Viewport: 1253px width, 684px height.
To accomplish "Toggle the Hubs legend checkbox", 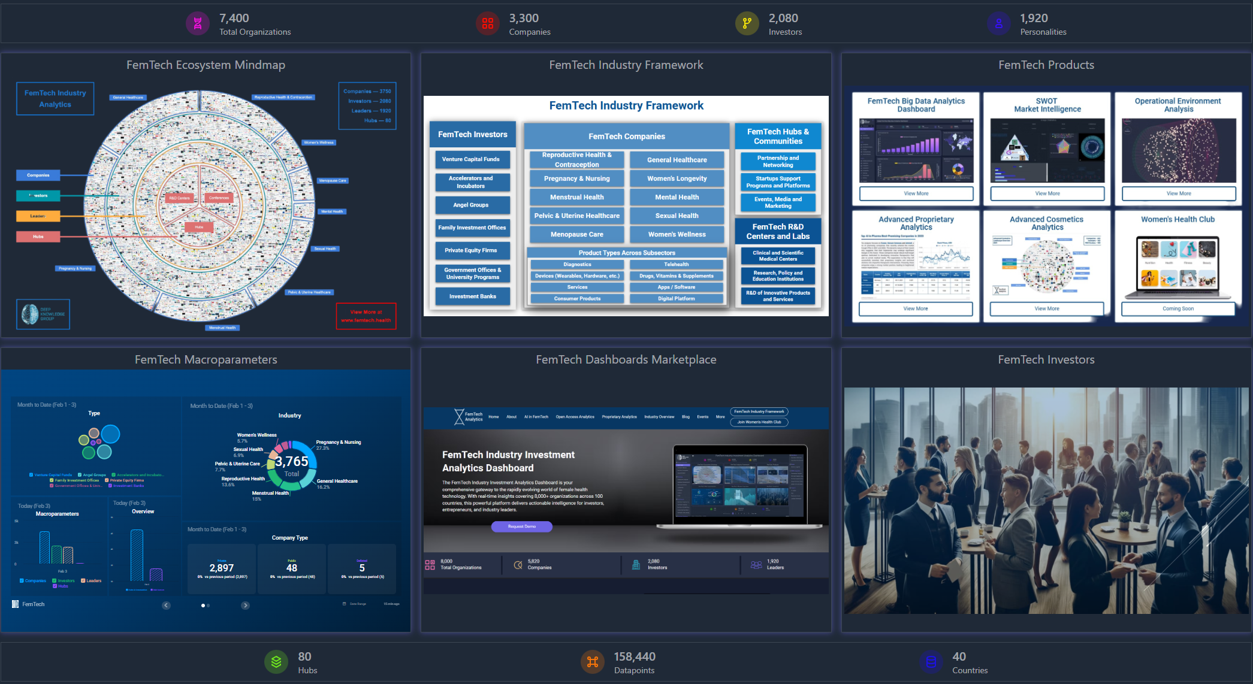I will [x=55, y=586].
